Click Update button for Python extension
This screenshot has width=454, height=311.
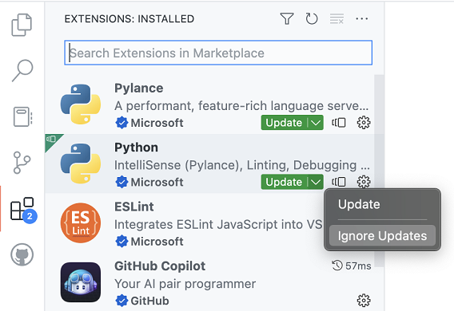pos(284,182)
